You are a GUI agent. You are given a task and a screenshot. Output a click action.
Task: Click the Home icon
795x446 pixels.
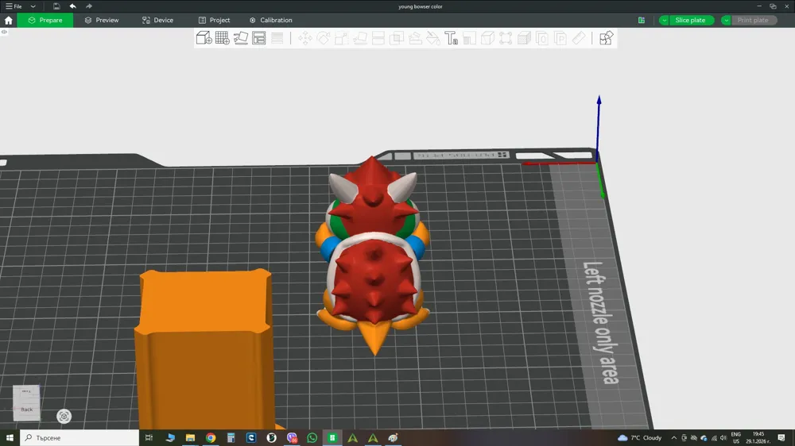[9, 21]
